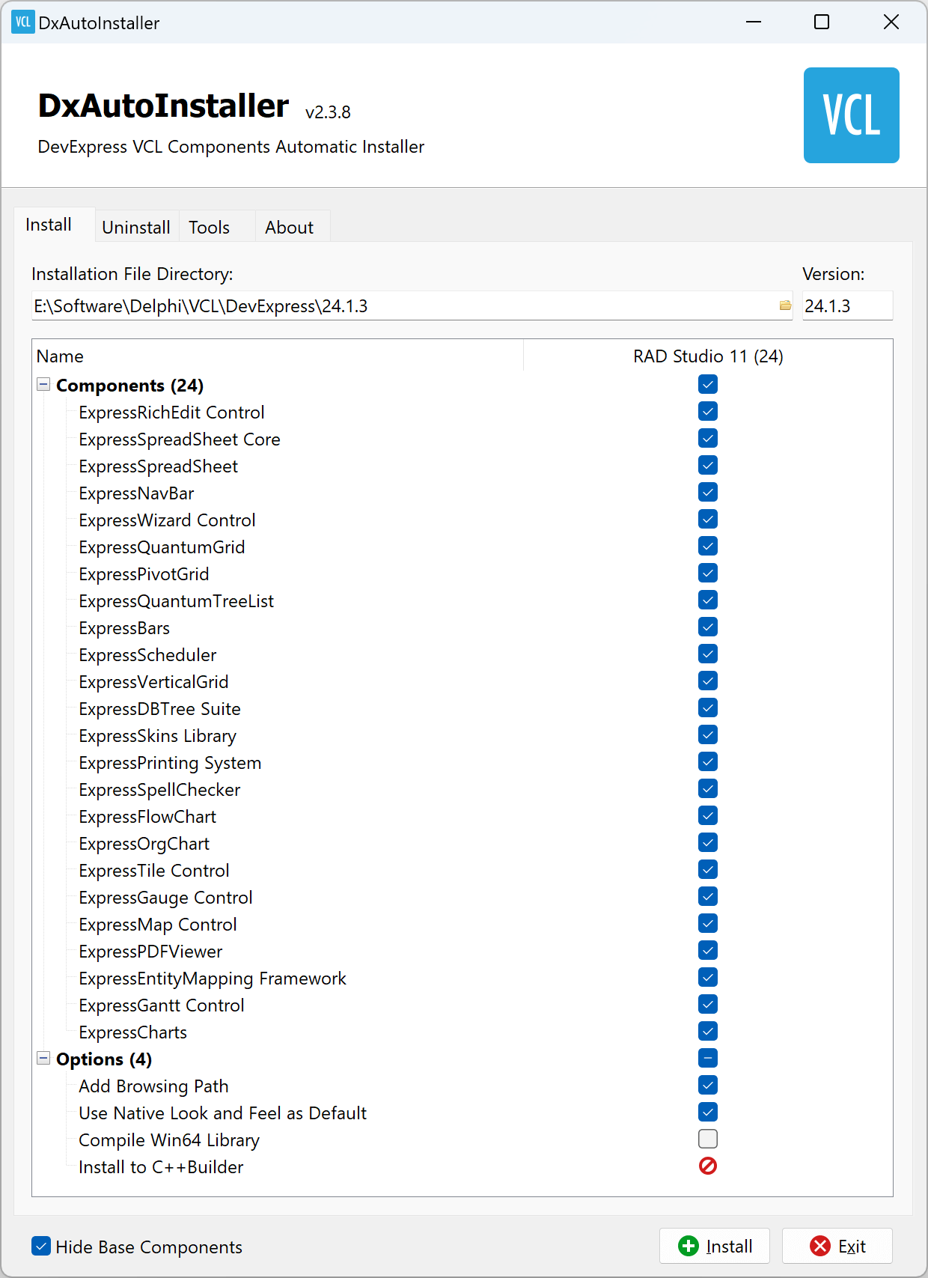Click the RAD Studio 11 (24) column header

pyautogui.click(x=708, y=356)
